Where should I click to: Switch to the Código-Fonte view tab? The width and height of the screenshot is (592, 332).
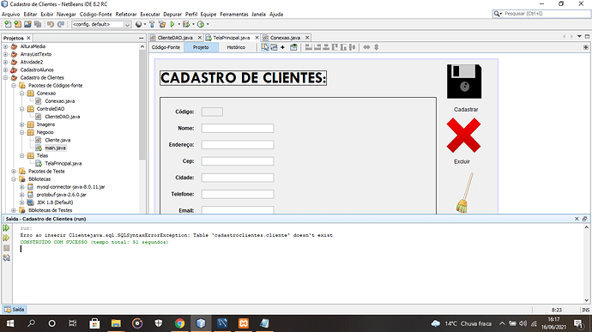[x=166, y=47]
